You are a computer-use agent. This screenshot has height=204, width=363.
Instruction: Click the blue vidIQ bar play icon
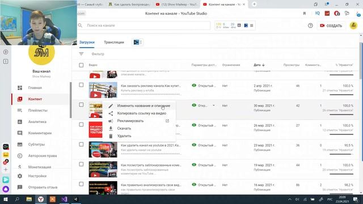246,25
